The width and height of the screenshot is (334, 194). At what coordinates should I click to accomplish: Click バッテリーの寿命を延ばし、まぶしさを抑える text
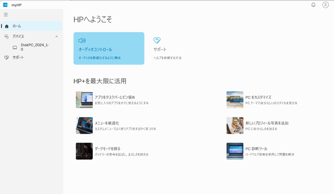122,155
